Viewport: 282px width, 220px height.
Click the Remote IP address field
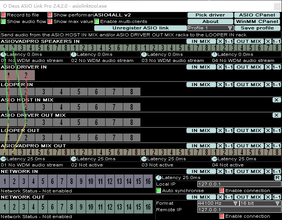[x=239, y=210]
